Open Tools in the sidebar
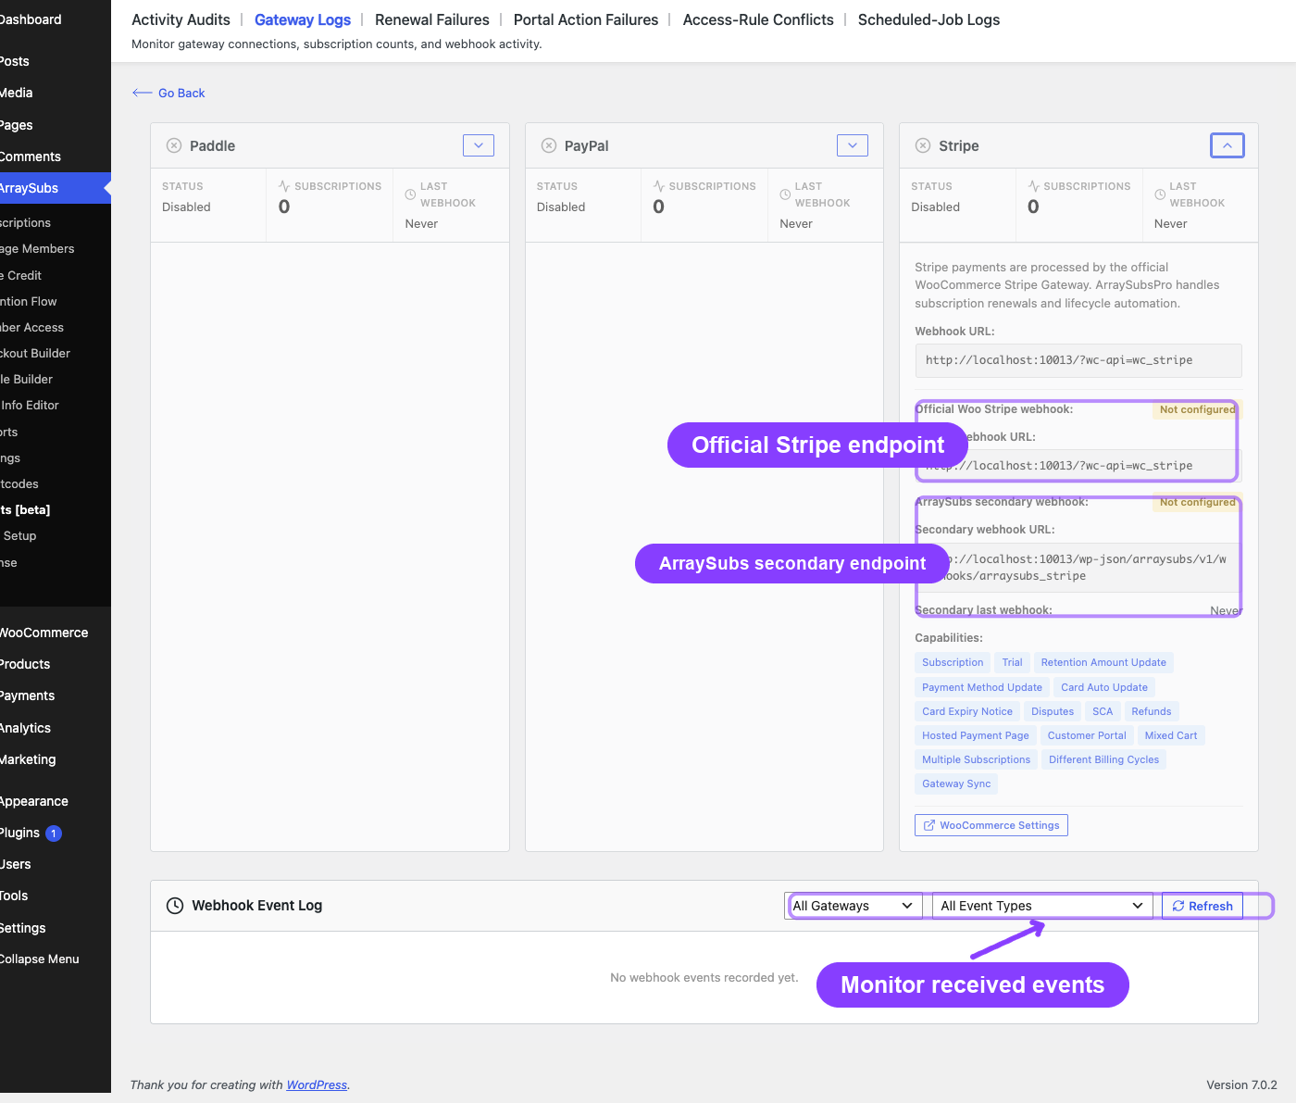The width and height of the screenshot is (1296, 1103). (x=56, y=896)
